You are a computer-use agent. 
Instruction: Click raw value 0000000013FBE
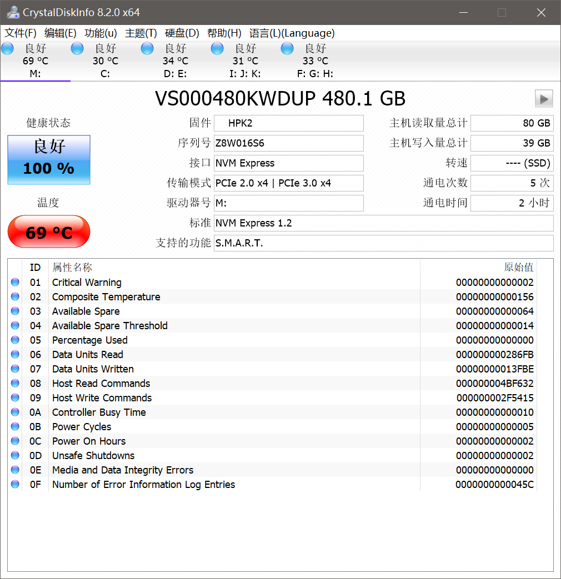pos(494,369)
